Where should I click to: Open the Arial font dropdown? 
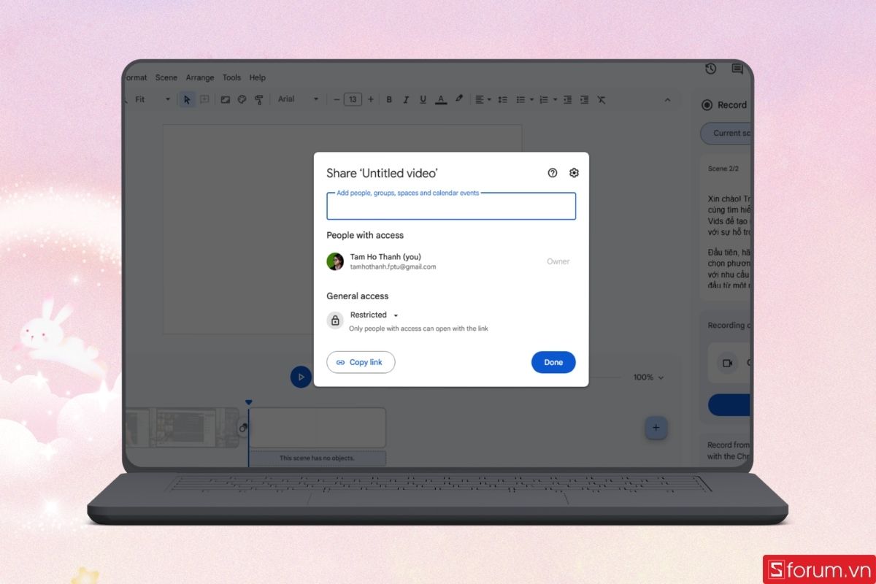tap(298, 99)
